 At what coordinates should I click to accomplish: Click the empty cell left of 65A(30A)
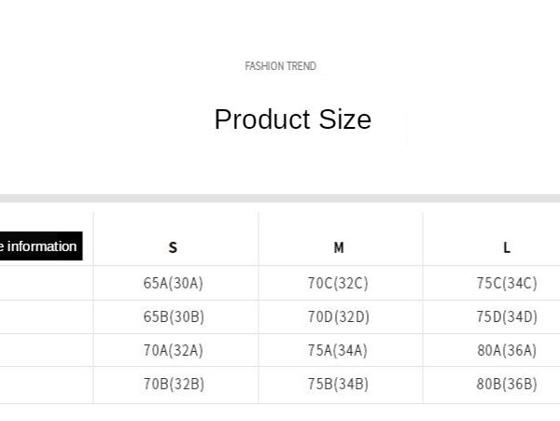pyautogui.click(x=47, y=283)
